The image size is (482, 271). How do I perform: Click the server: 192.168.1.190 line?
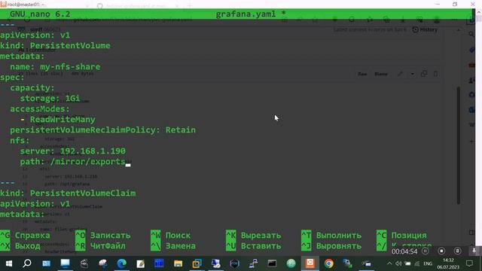(72, 151)
